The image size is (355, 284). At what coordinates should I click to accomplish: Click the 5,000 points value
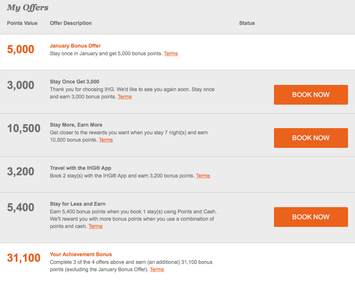[x=21, y=49]
